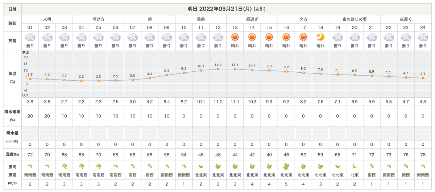The image size is (435, 192).
Task: Click the sunny weather icon for hour 16
Action: point(286,37)
